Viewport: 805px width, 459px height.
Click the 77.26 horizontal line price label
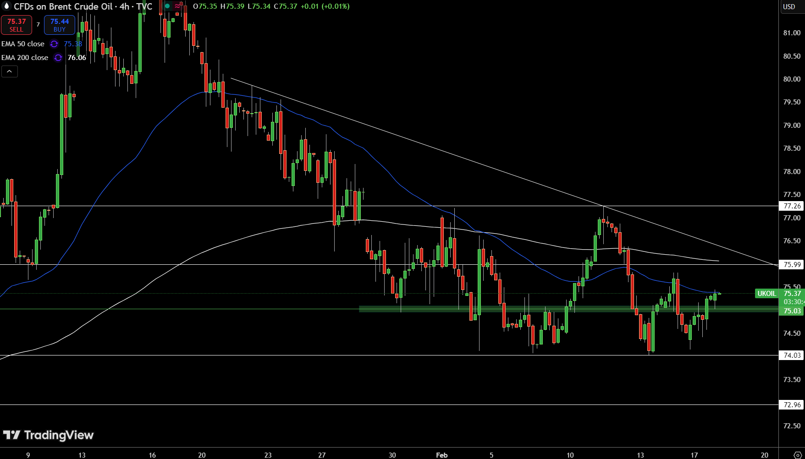[x=792, y=206]
